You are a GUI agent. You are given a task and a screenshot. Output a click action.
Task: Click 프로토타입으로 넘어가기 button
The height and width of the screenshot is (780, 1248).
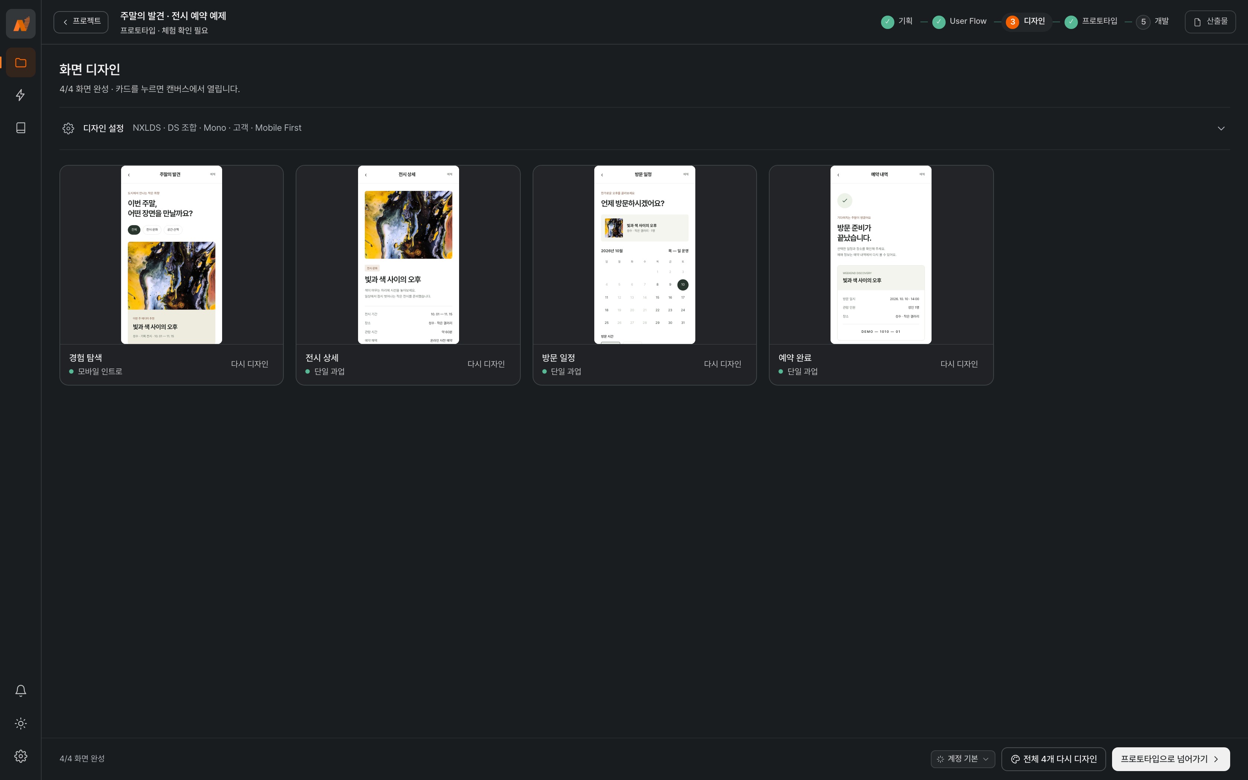pos(1171,758)
